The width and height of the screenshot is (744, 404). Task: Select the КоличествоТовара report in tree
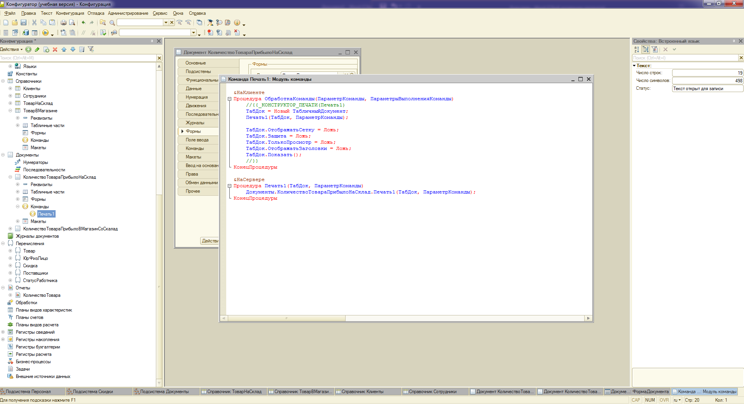(x=42, y=295)
